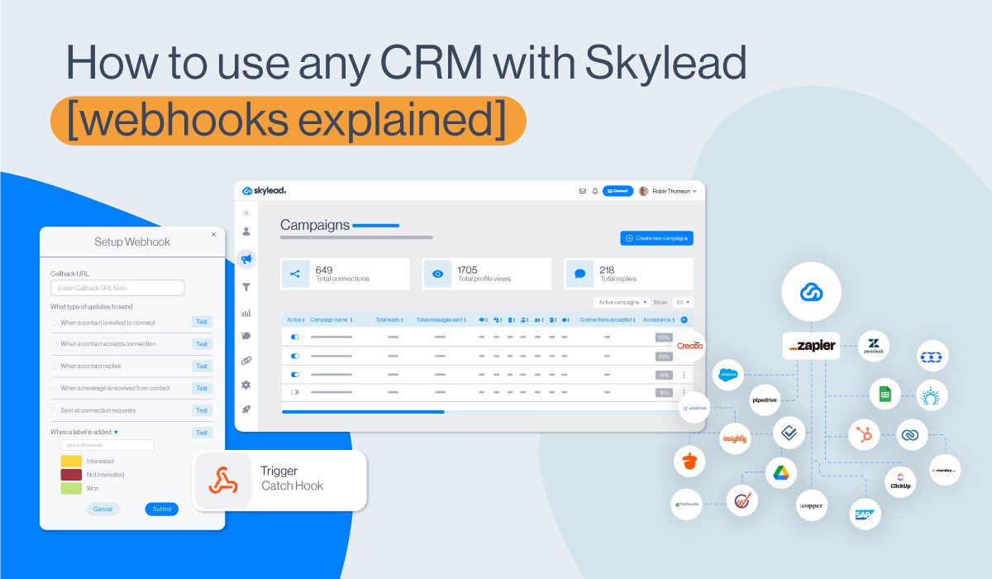Cancel the Setup Webhook dialog
The width and height of the screenshot is (992, 579).
pyautogui.click(x=103, y=509)
